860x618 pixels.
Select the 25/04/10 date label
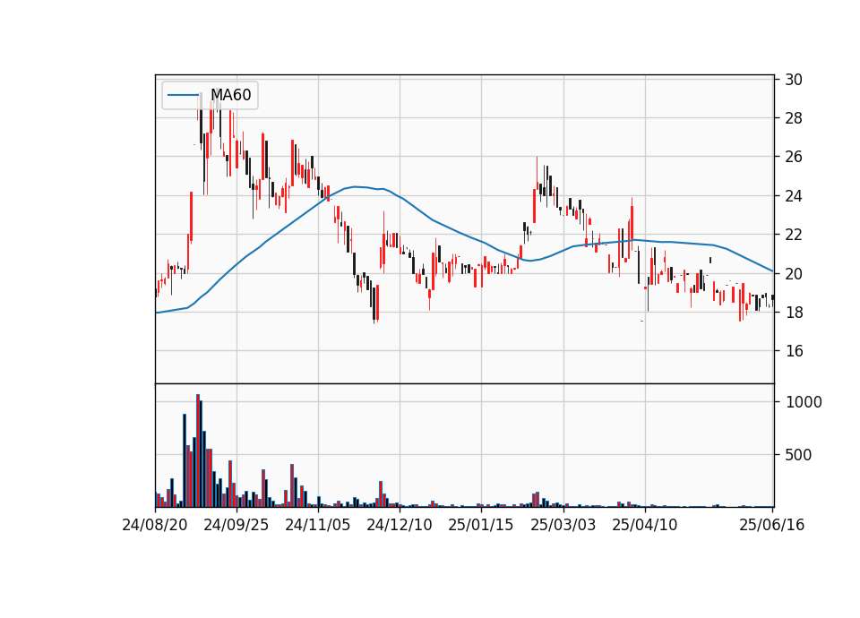(644, 525)
